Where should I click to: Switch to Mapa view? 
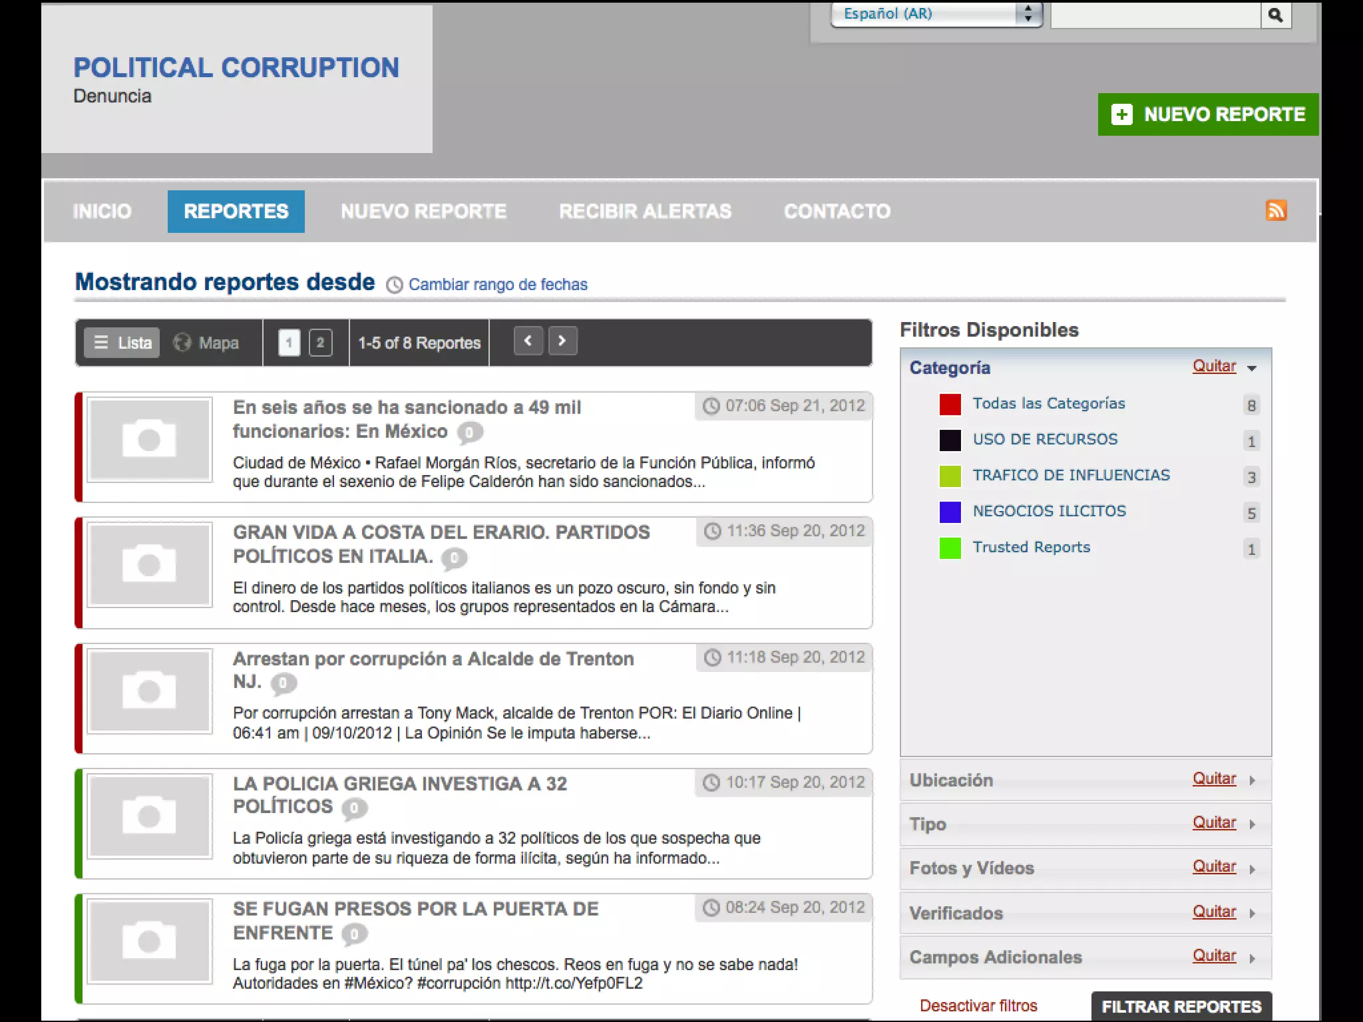[206, 343]
